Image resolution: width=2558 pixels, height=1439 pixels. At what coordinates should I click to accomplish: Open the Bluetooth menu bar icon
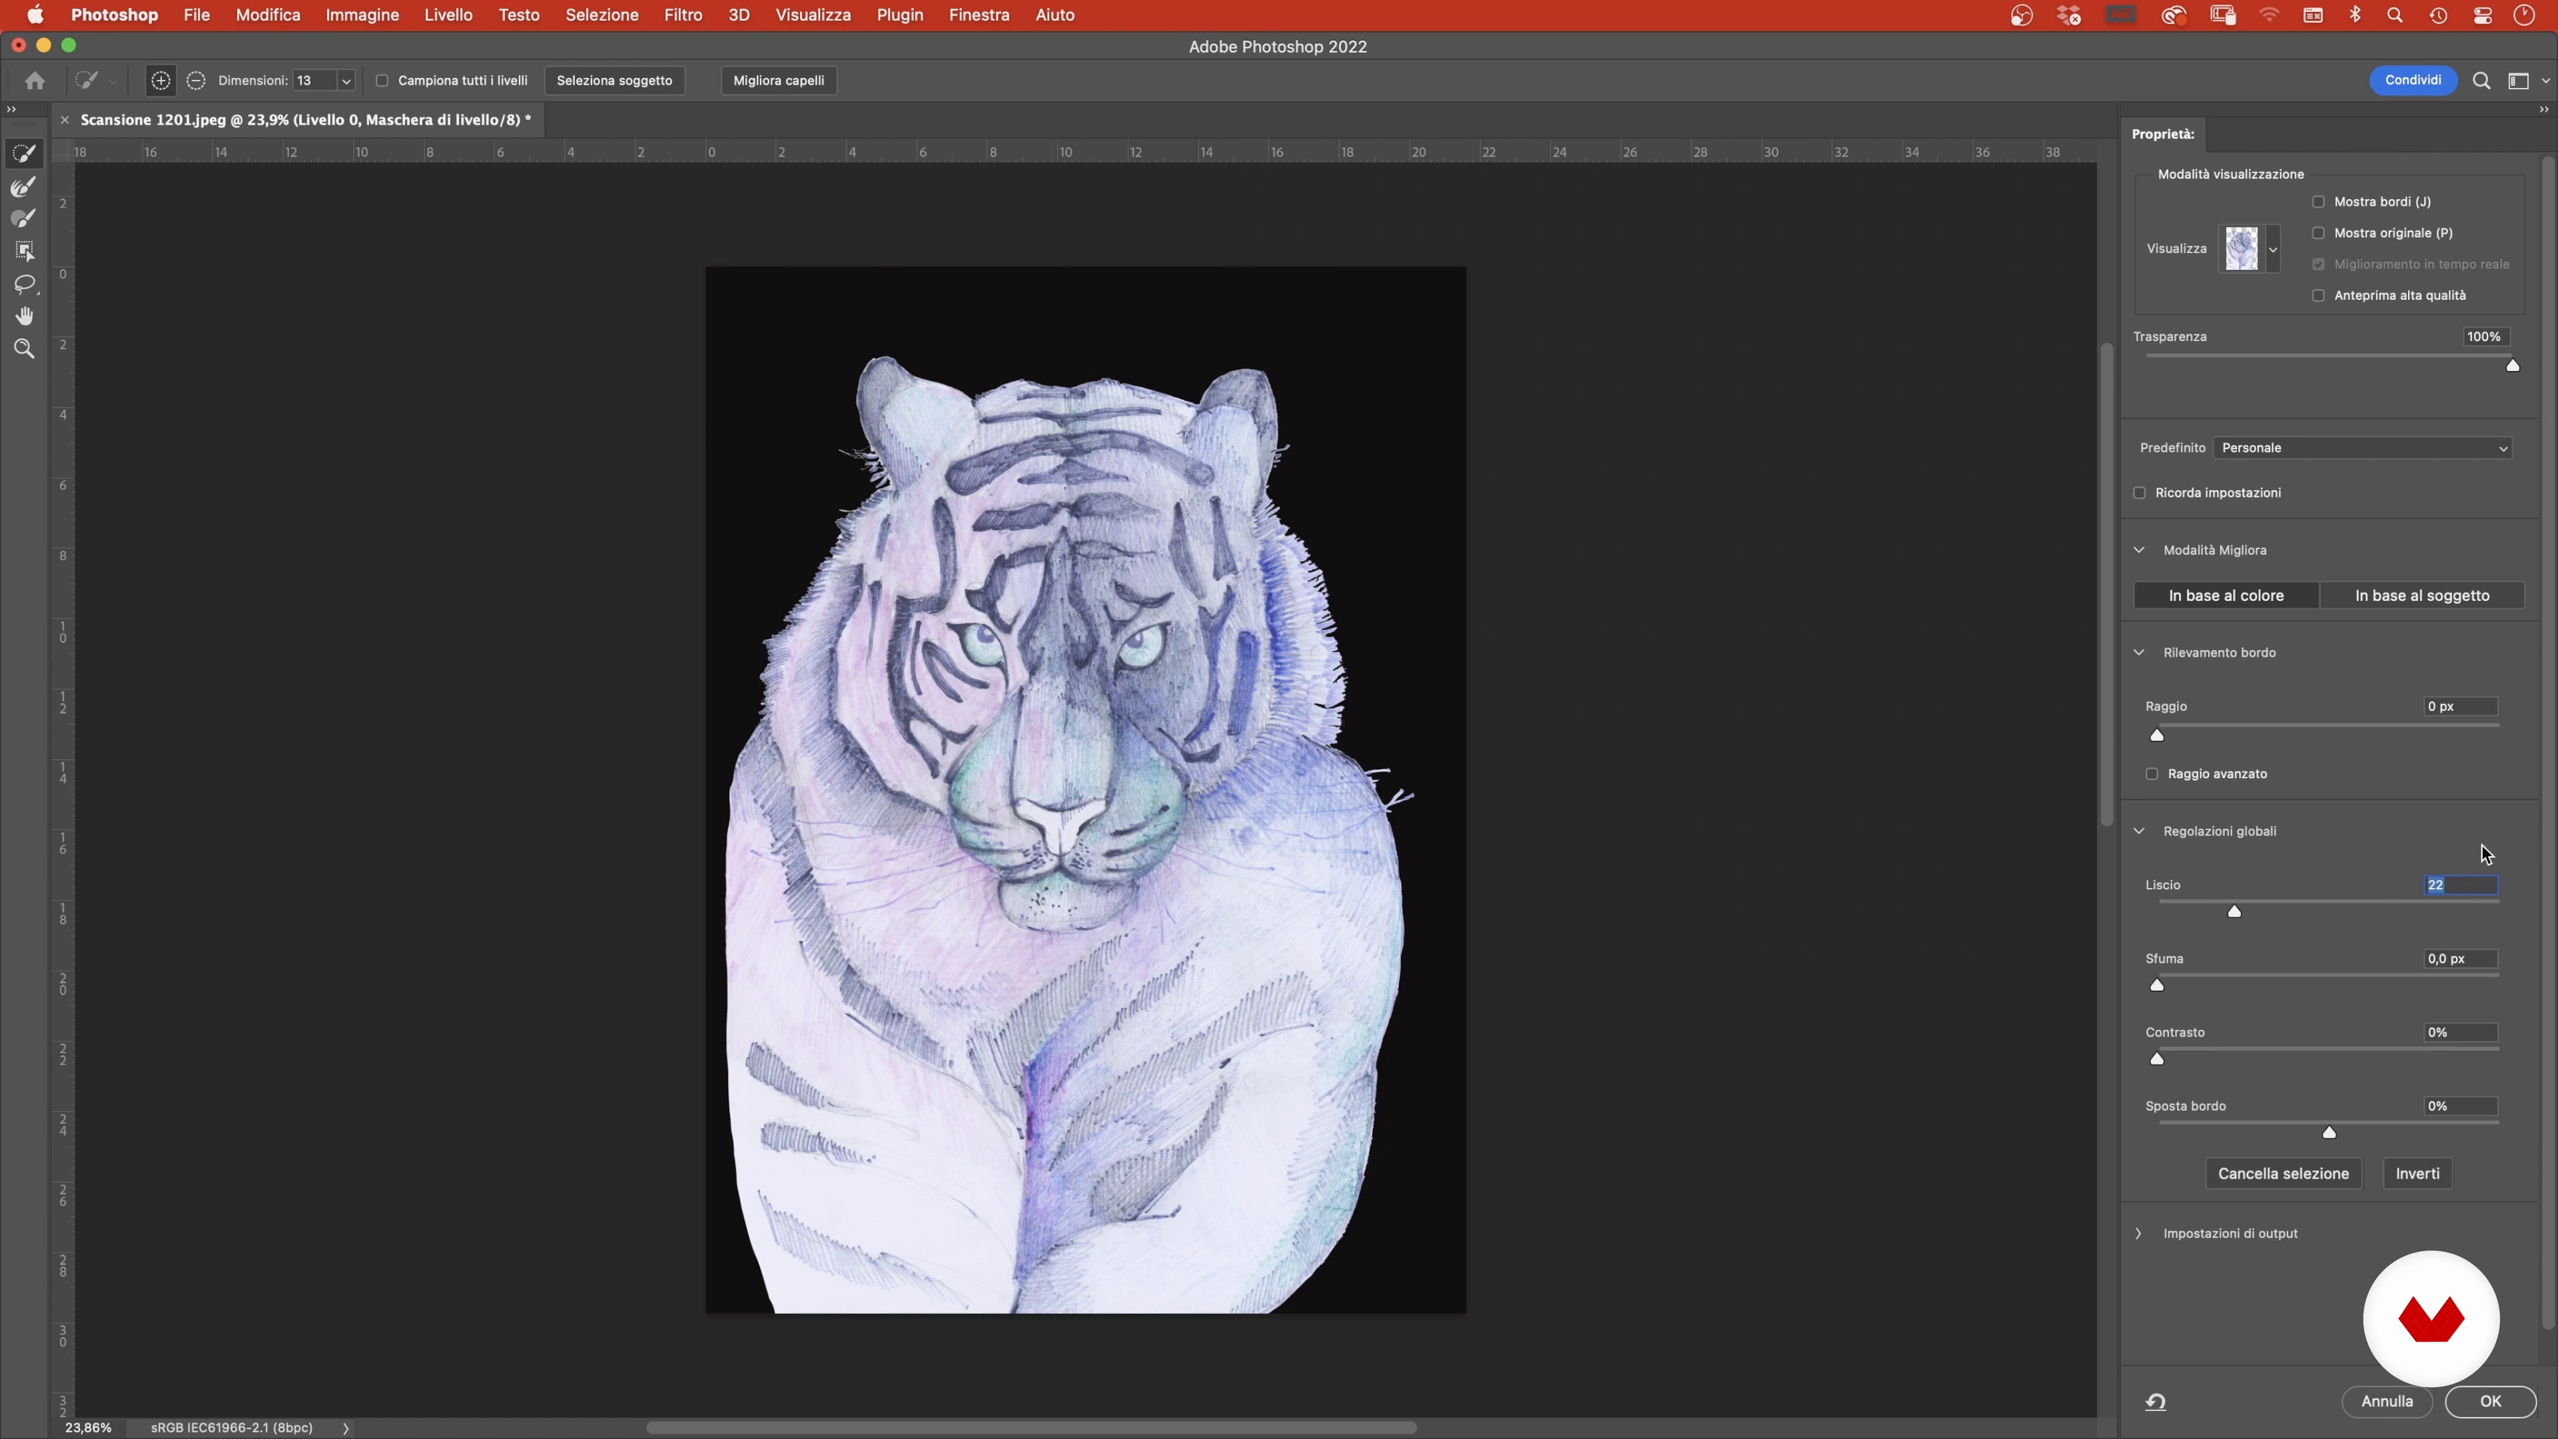[x=2355, y=15]
